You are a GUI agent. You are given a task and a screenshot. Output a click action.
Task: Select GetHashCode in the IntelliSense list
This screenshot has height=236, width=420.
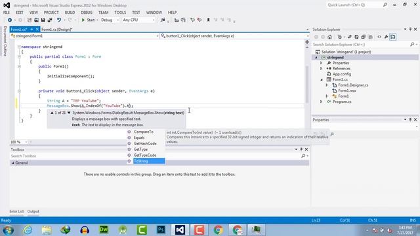pyautogui.click(x=146, y=144)
